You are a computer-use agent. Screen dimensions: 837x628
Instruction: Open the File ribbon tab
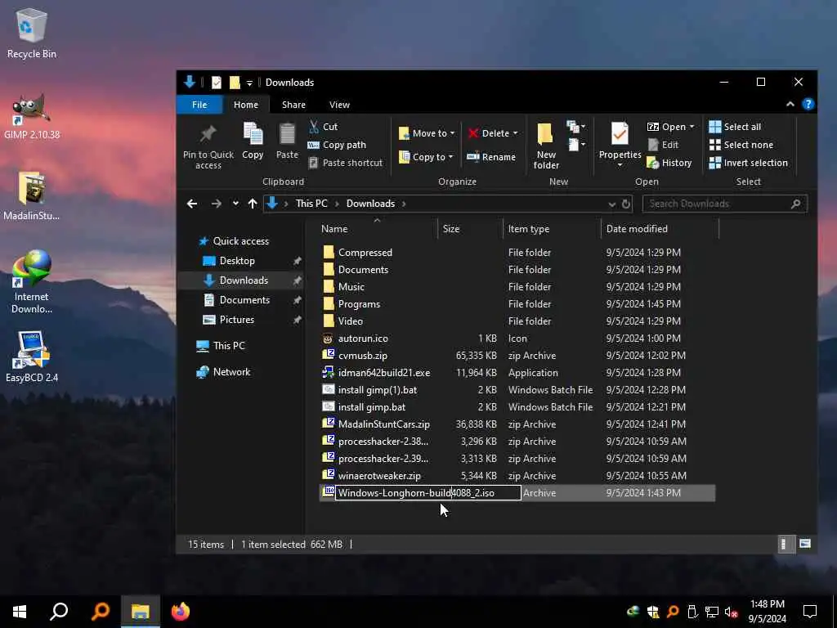click(x=199, y=105)
